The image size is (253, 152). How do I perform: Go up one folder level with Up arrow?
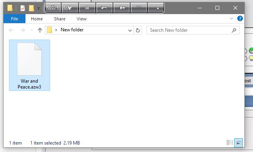pyautogui.click(x=40, y=30)
